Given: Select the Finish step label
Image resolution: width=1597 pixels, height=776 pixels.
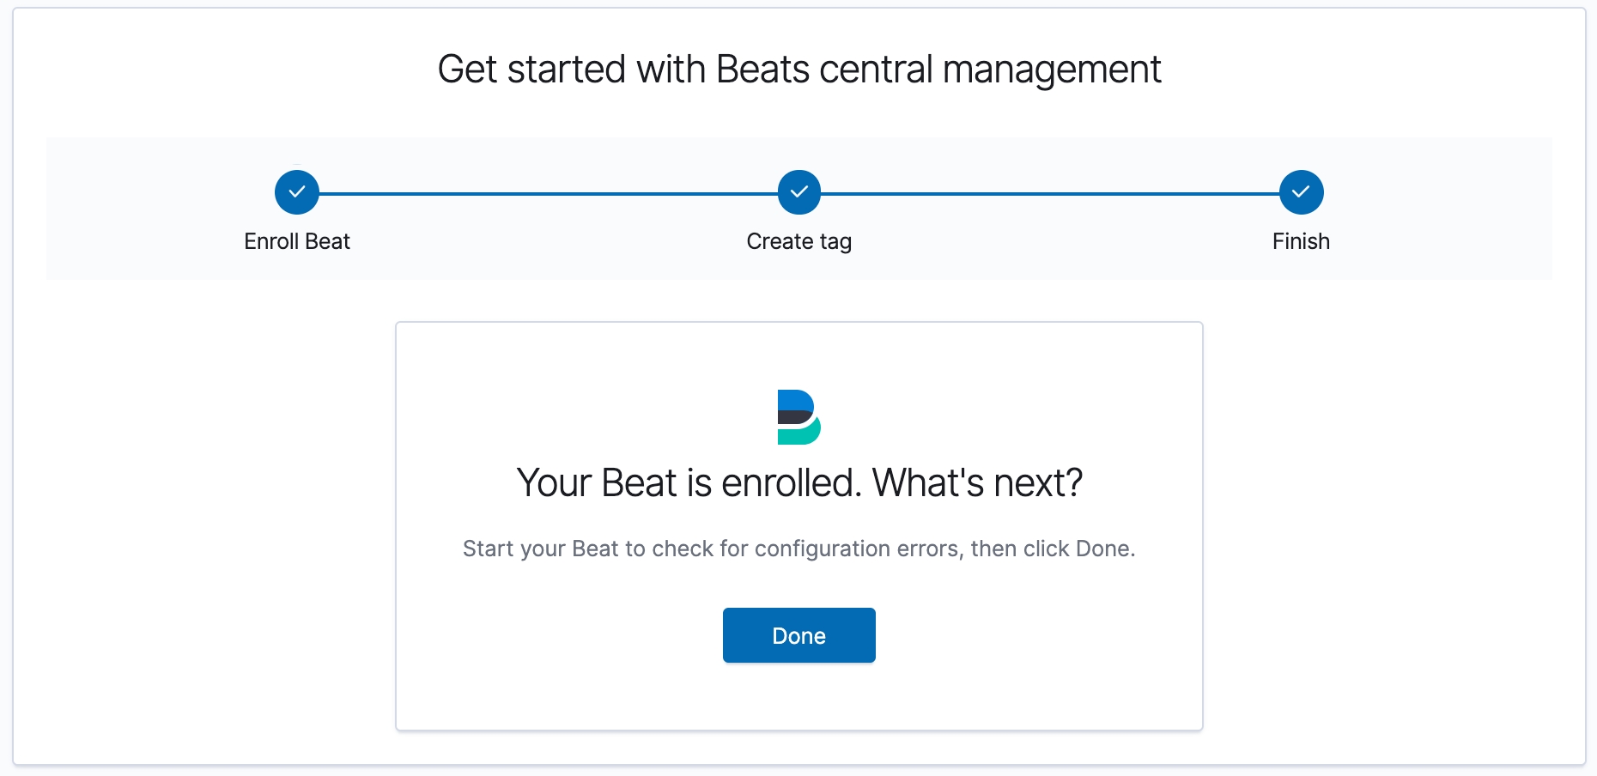Looking at the screenshot, I should click(x=1301, y=241).
